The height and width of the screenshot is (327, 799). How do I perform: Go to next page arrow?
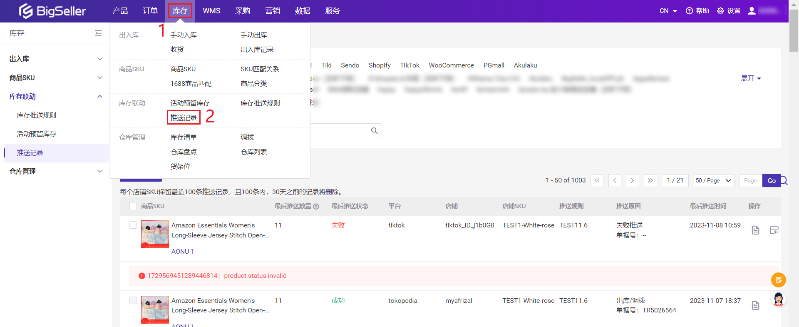point(633,180)
